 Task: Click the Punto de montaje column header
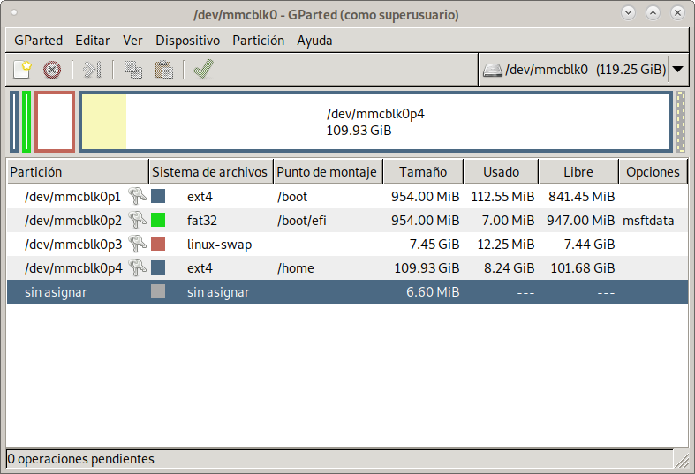(328, 172)
